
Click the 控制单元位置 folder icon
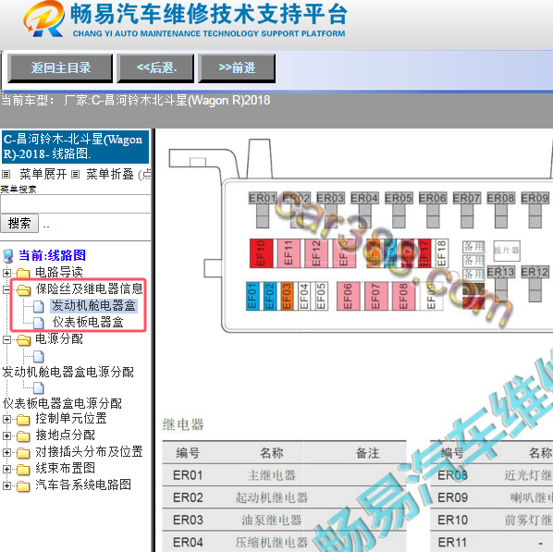[x=23, y=420]
